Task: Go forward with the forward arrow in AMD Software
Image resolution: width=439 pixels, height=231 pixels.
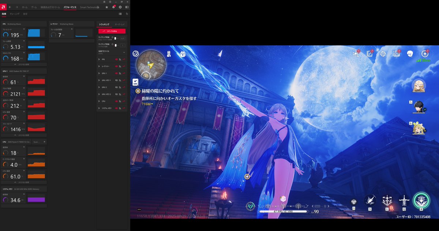Action: tap(17, 7)
